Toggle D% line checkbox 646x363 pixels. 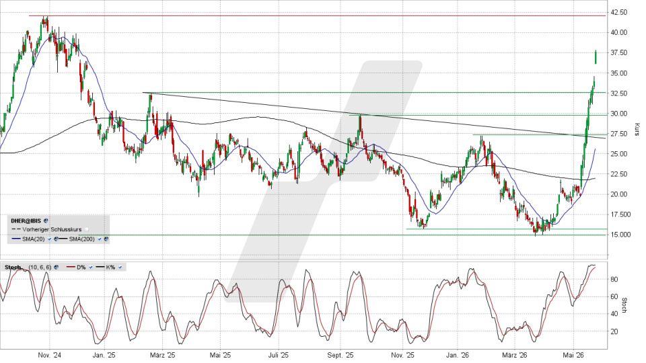(91, 267)
